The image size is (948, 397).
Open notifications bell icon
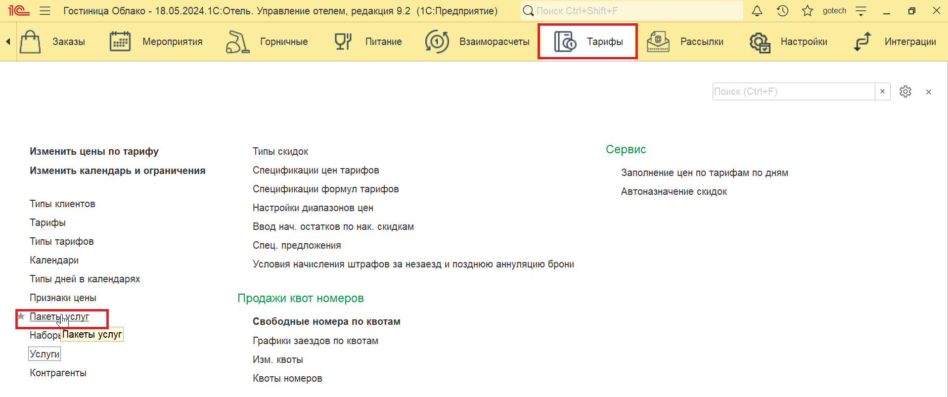[757, 10]
